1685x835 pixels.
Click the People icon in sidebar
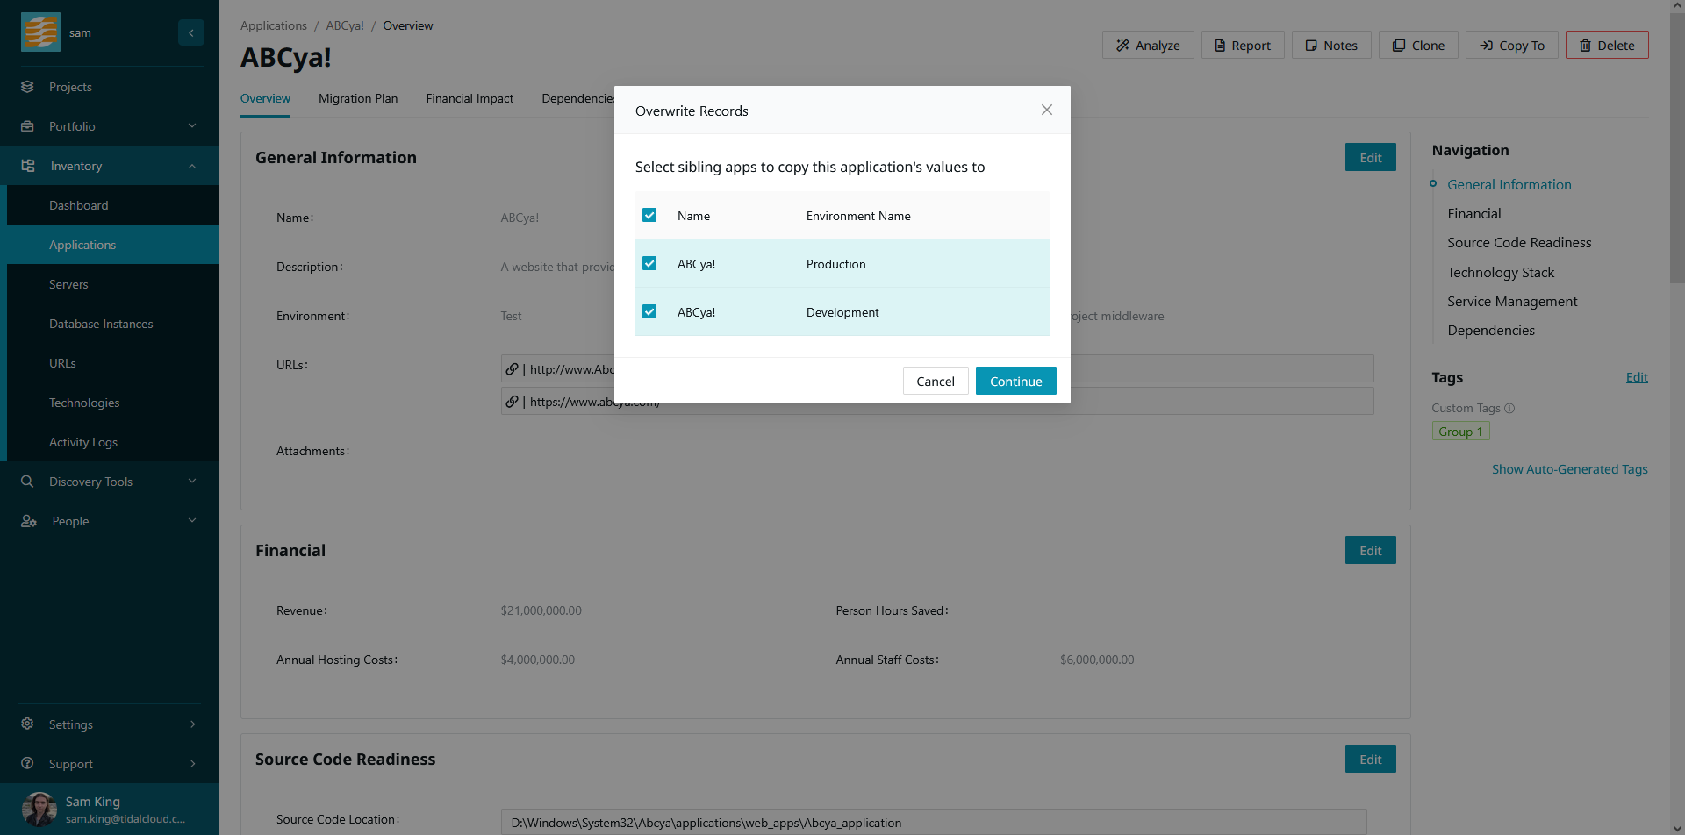coord(28,521)
